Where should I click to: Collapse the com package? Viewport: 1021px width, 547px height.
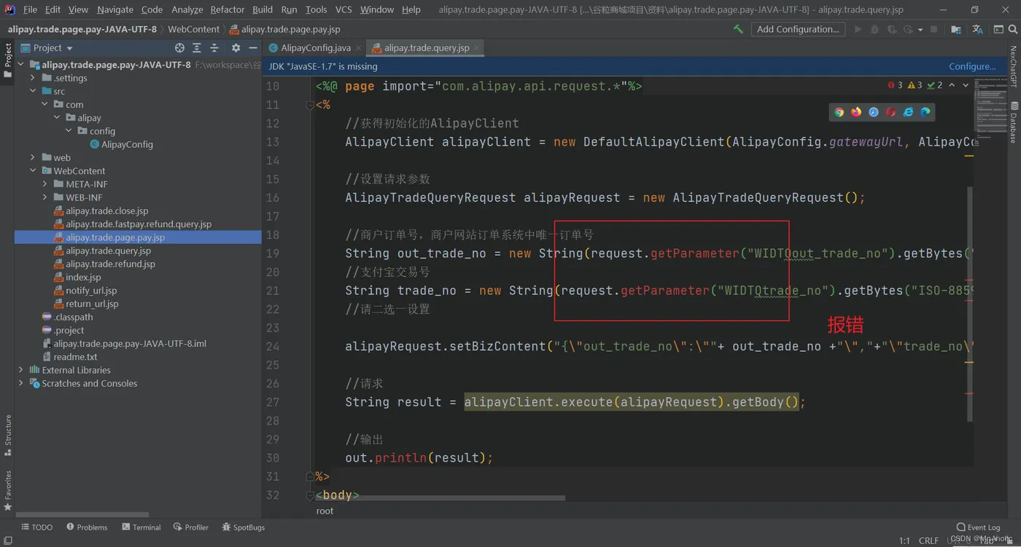[x=45, y=104]
